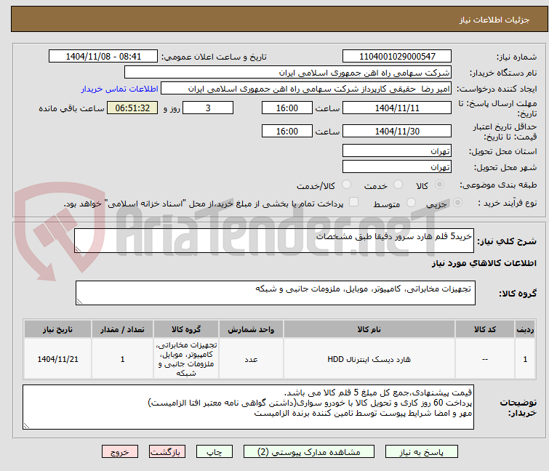Click the 'گروه کالا' table column header
549x471 pixels.
186,329
